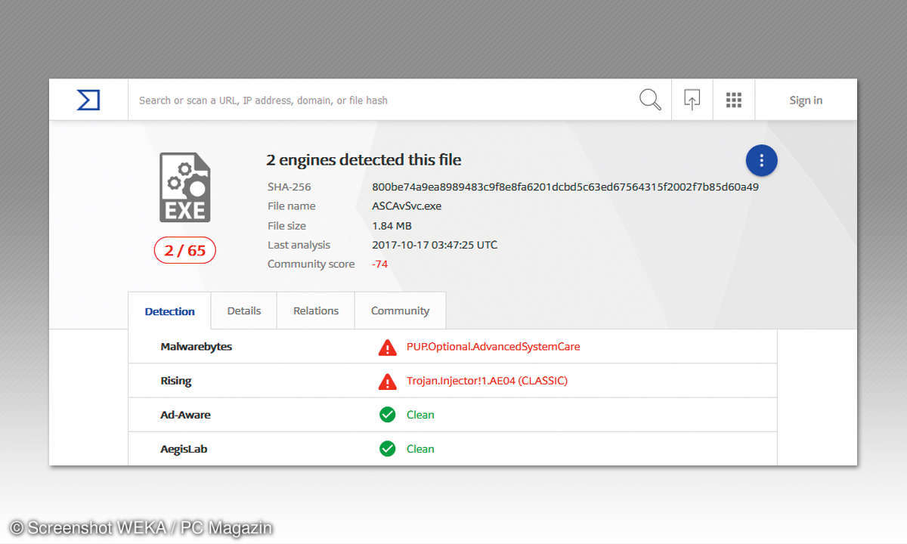Click the upload file arrow icon
The width and height of the screenshot is (907, 544).
click(x=692, y=100)
